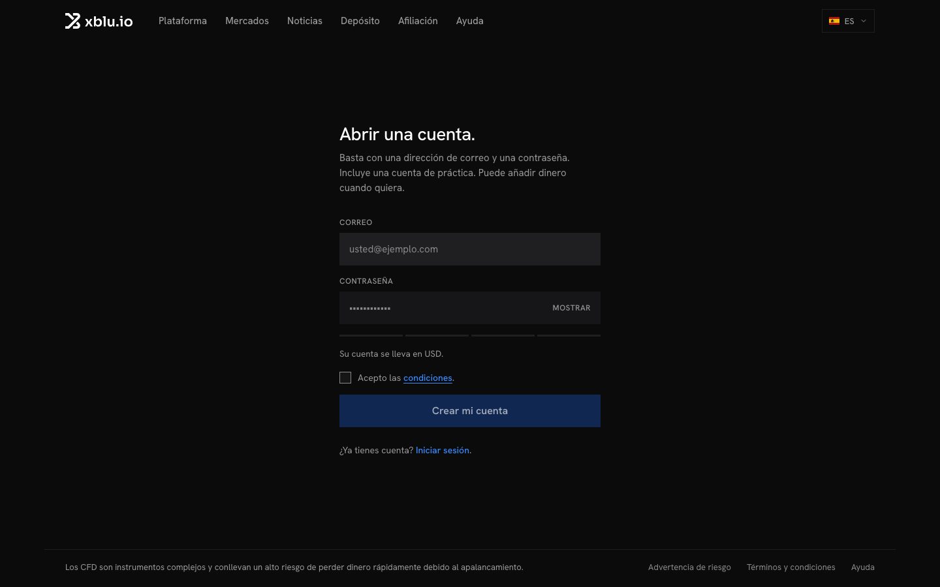
Task: Follow the Iniciar sesión link
Action: 443,450
